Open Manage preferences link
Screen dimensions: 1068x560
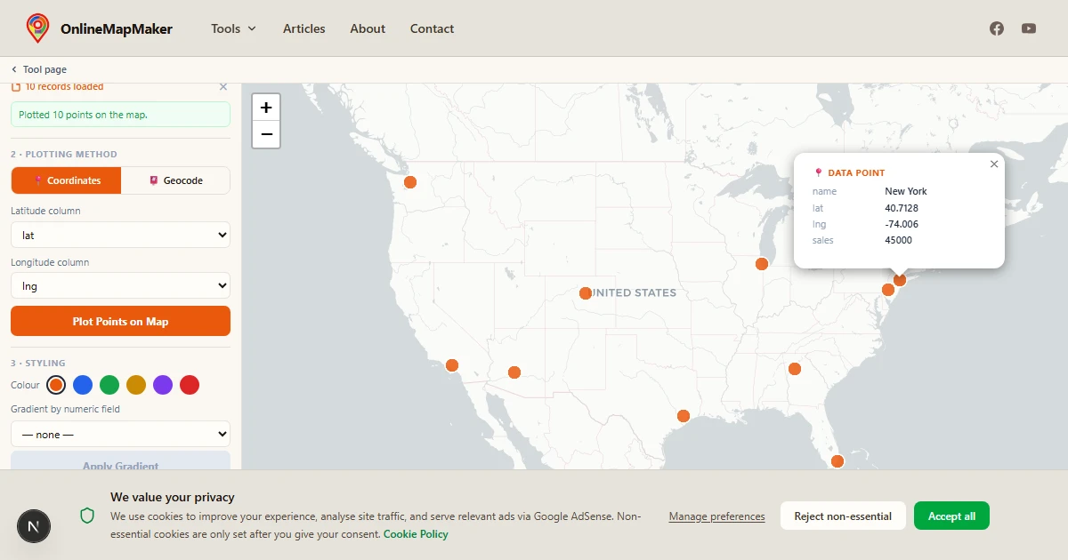[716, 516]
